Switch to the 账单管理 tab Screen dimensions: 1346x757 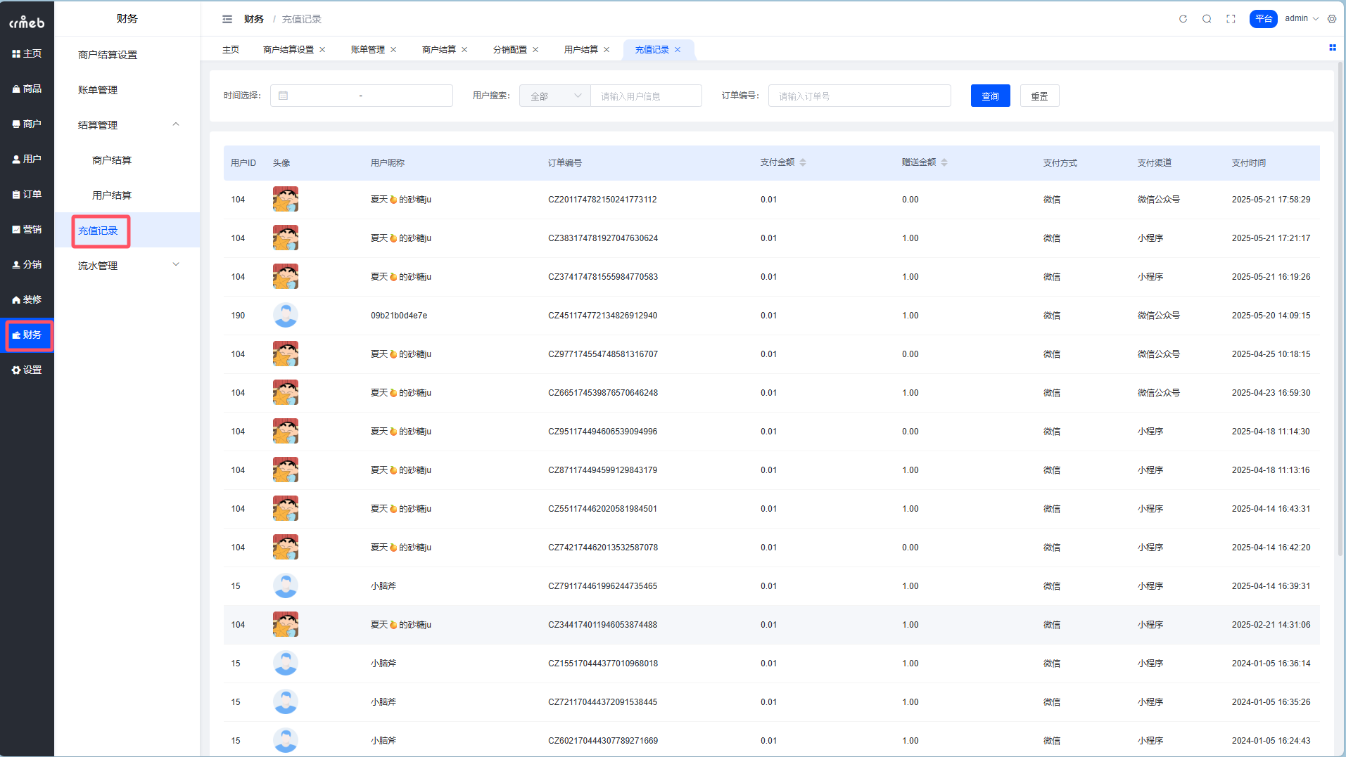coord(367,50)
